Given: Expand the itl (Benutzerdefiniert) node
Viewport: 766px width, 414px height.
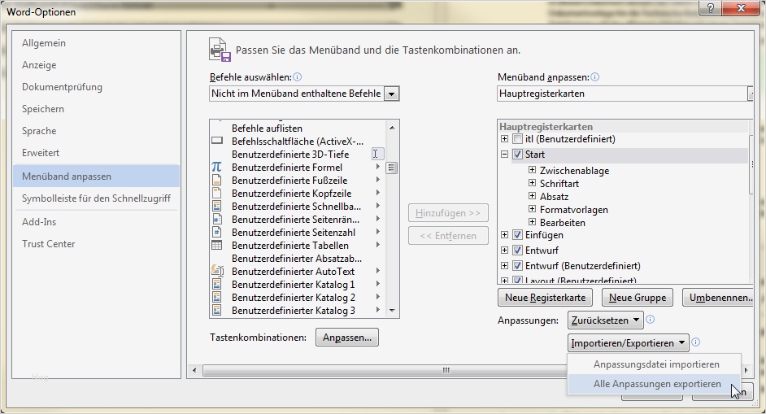Looking at the screenshot, I should click(x=505, y=139).
